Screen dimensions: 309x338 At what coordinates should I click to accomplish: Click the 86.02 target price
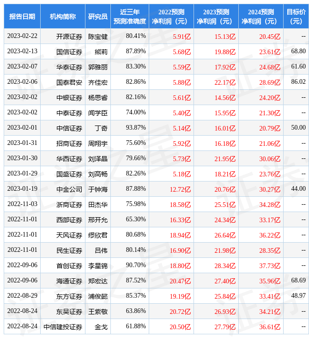click(x=298, y=82)
